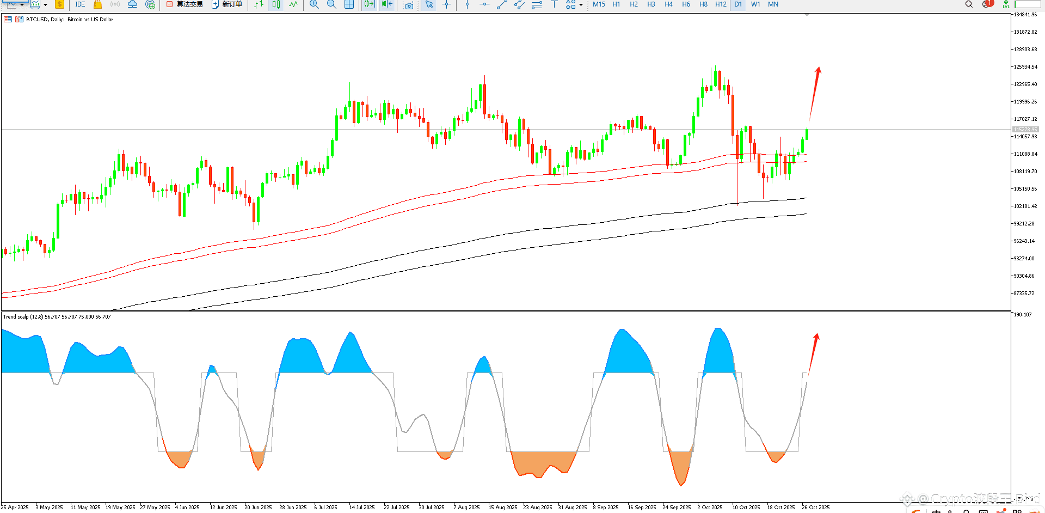Open the search magnifier icon

(x=969, y=4)
